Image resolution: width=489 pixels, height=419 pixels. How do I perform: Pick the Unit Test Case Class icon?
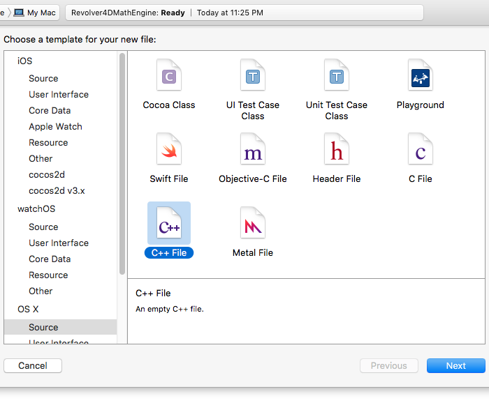tap(337, 75)
